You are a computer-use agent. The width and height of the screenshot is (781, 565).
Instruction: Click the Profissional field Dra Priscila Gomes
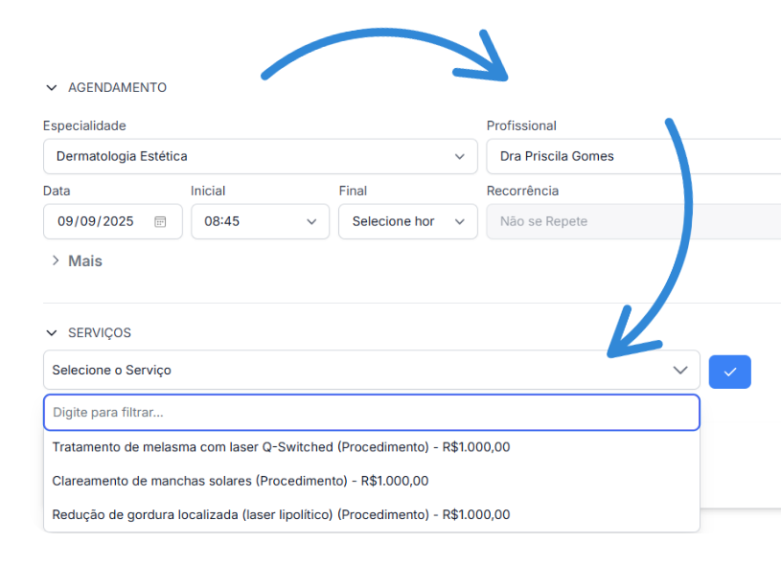(632, 156)
